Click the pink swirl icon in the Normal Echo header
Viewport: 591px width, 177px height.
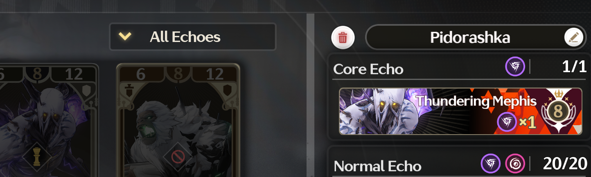514,164
